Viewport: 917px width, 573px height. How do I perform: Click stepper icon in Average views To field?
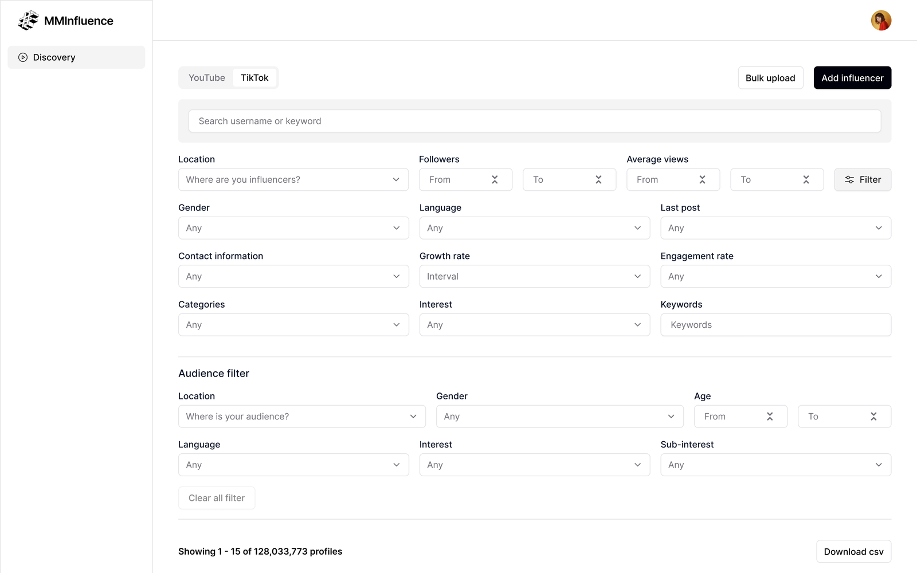pyautogui.click(x=806, y=180)
